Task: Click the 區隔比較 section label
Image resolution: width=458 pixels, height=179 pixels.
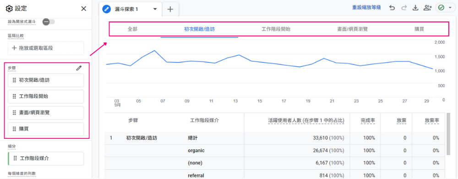Action: 16,36
